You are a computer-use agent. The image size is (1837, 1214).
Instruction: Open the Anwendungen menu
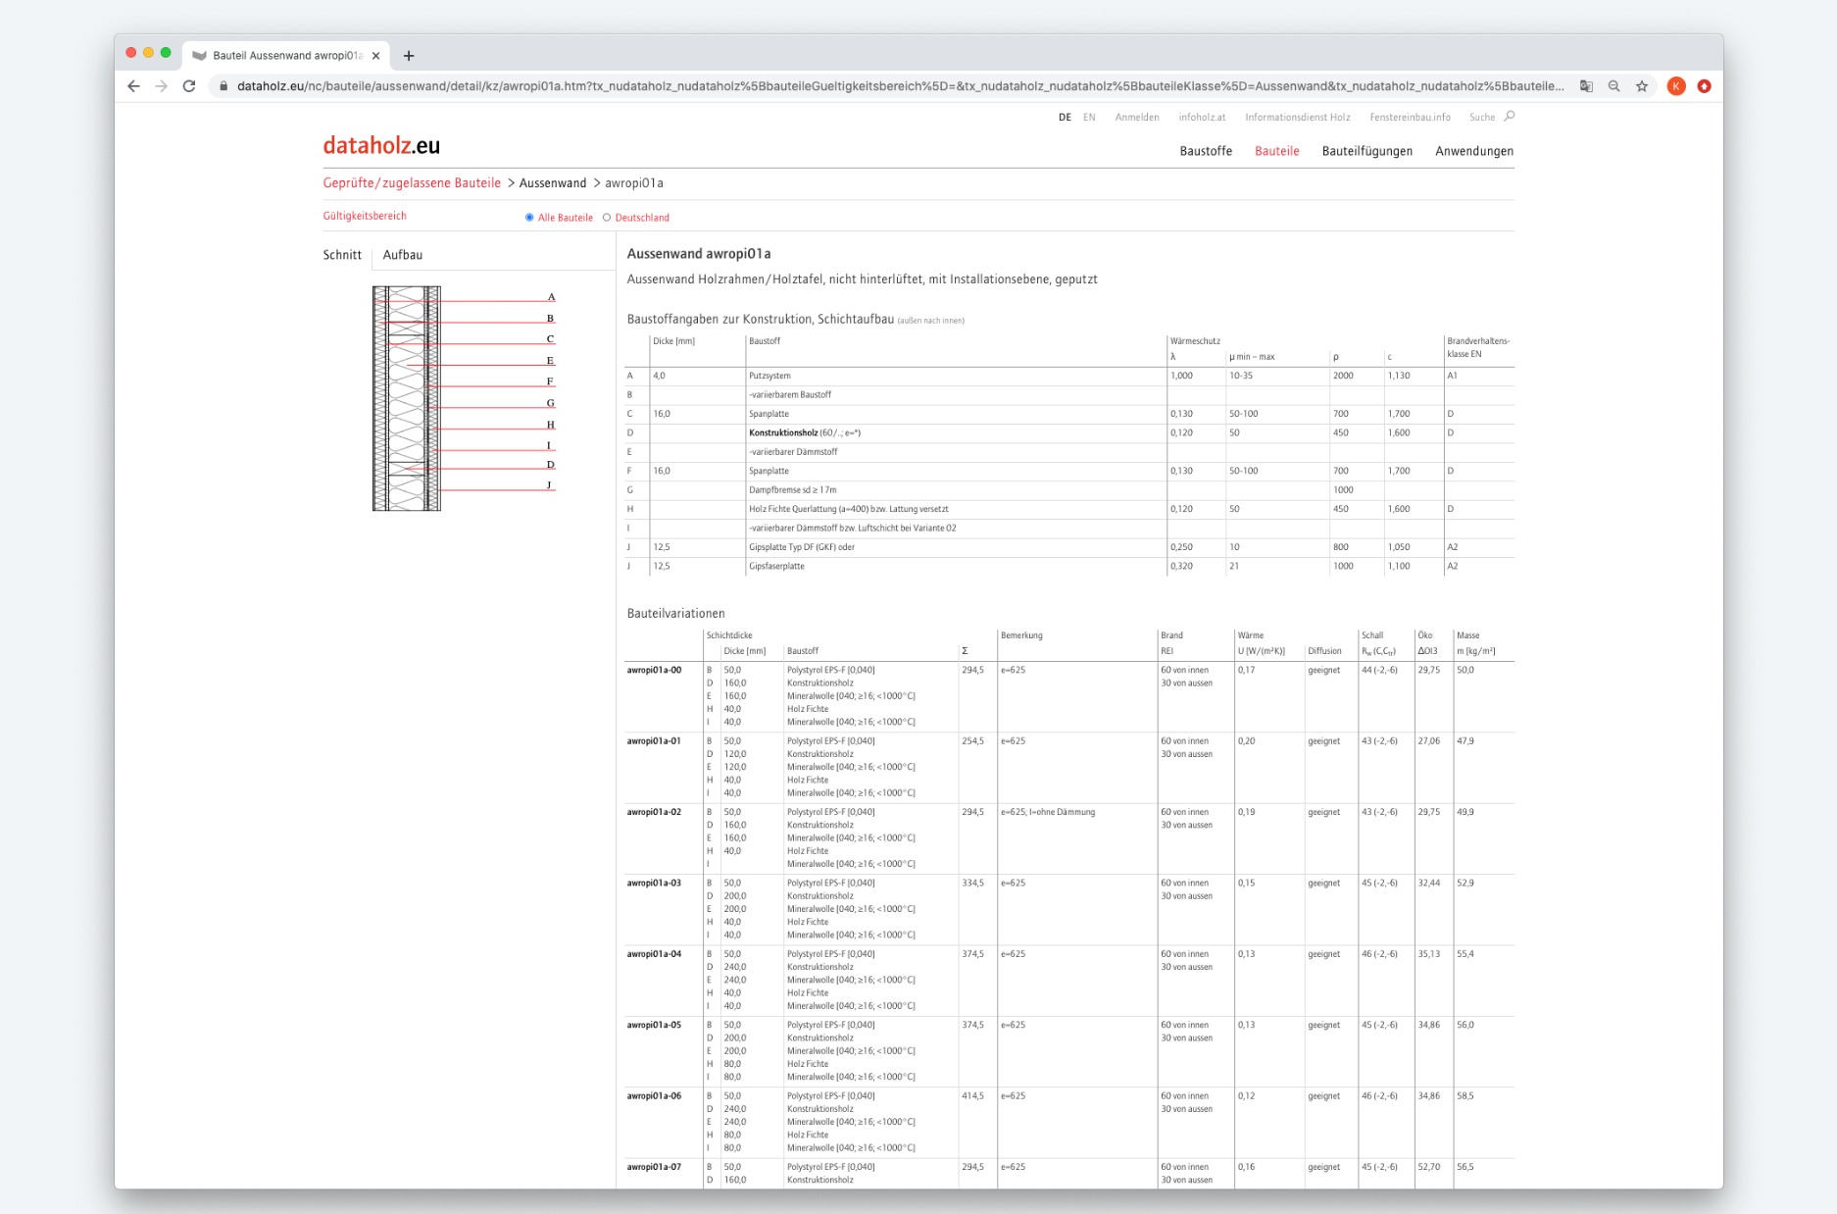(1474, 151)
